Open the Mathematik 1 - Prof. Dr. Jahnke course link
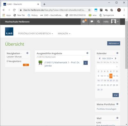 pyautogui.click(x=62, y=64)
